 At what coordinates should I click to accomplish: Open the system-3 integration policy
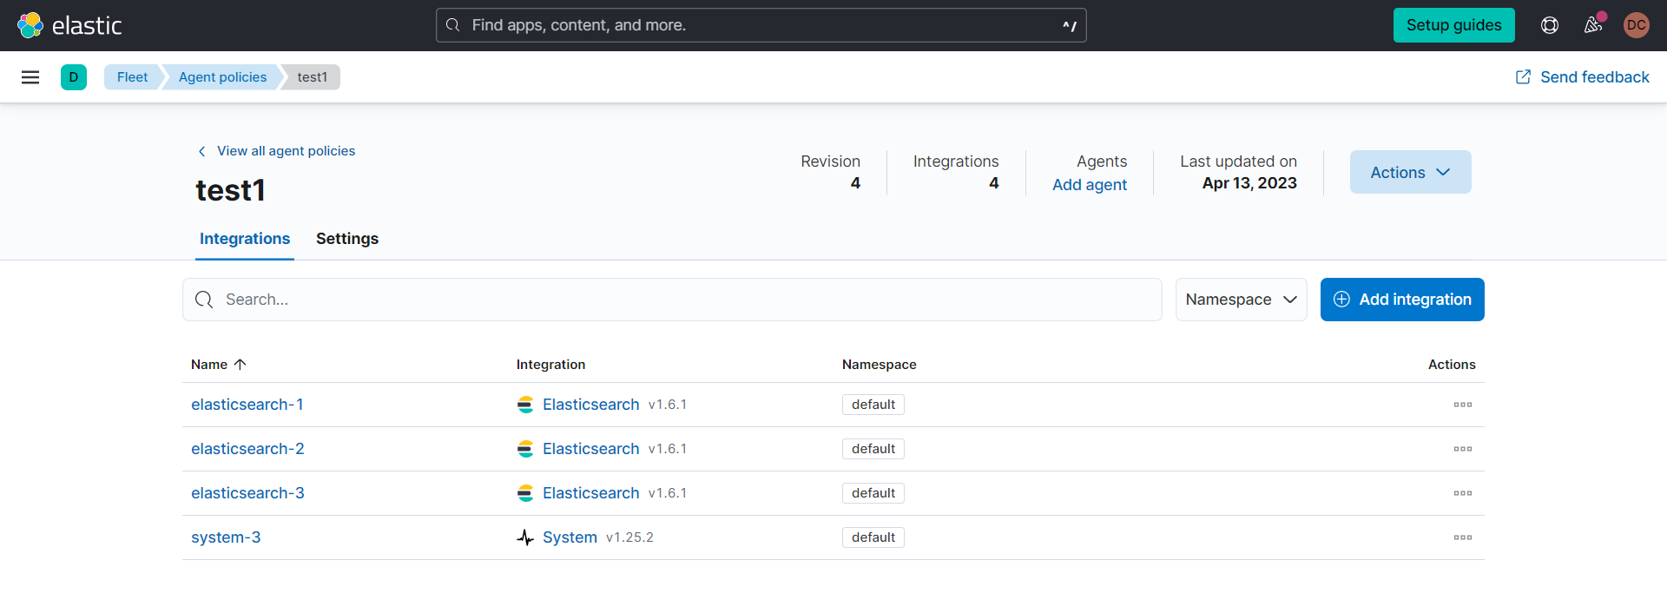pos(226,537)
